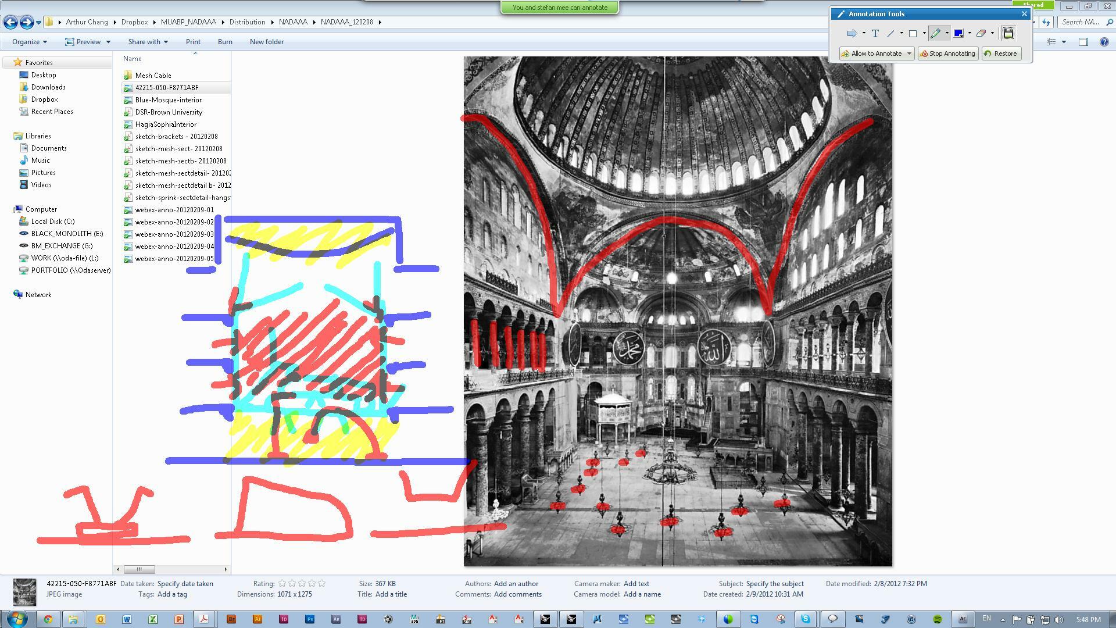The image size is (1116, 628).
Task: Open Photoshop from the taskbar
Action: tap(310, 619)
